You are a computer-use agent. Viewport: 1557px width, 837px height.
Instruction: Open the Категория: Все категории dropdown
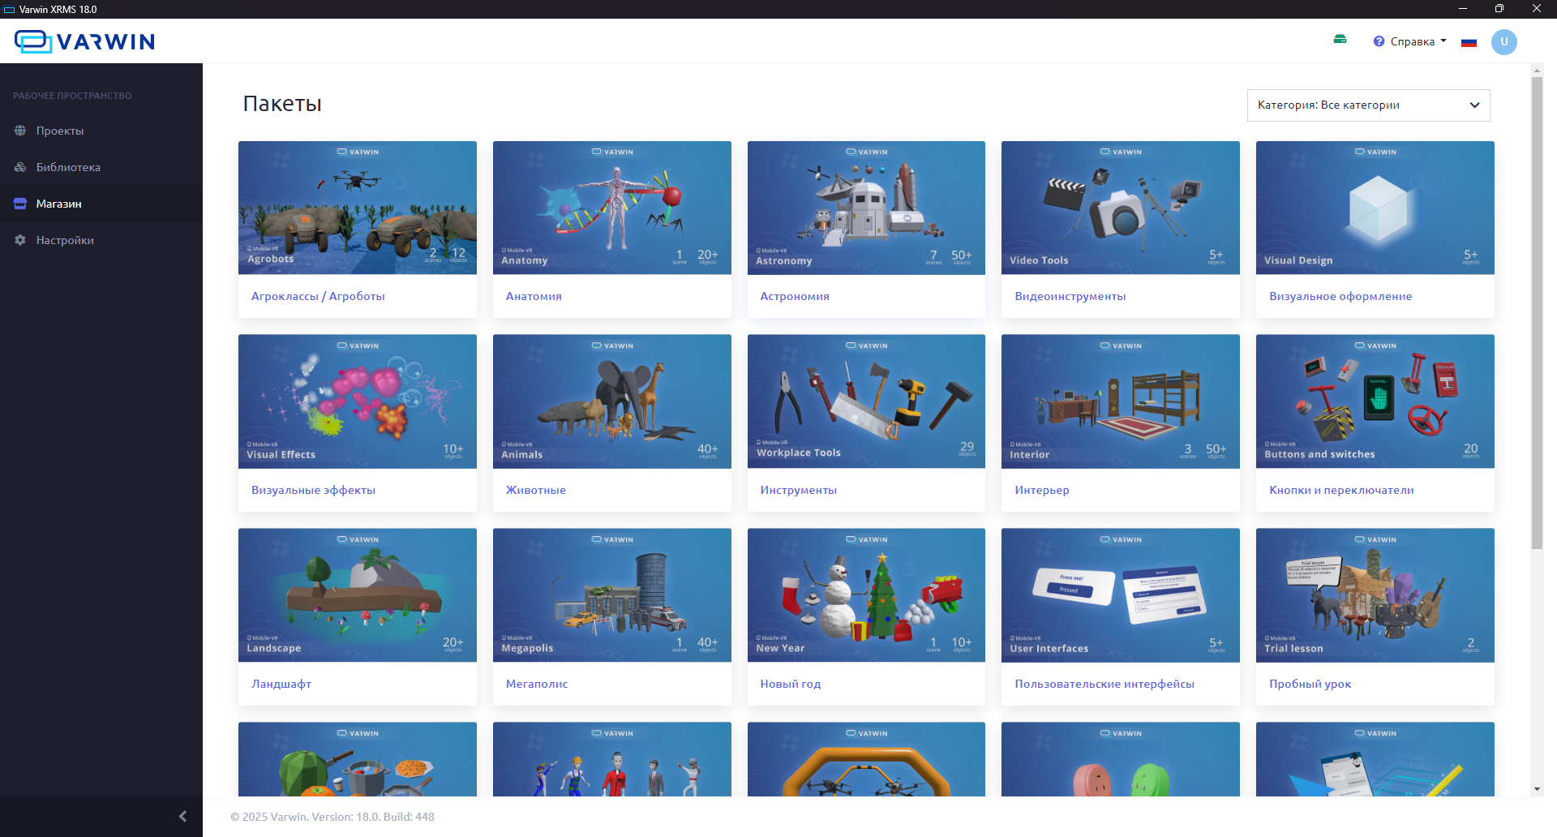click(1368, 105)
